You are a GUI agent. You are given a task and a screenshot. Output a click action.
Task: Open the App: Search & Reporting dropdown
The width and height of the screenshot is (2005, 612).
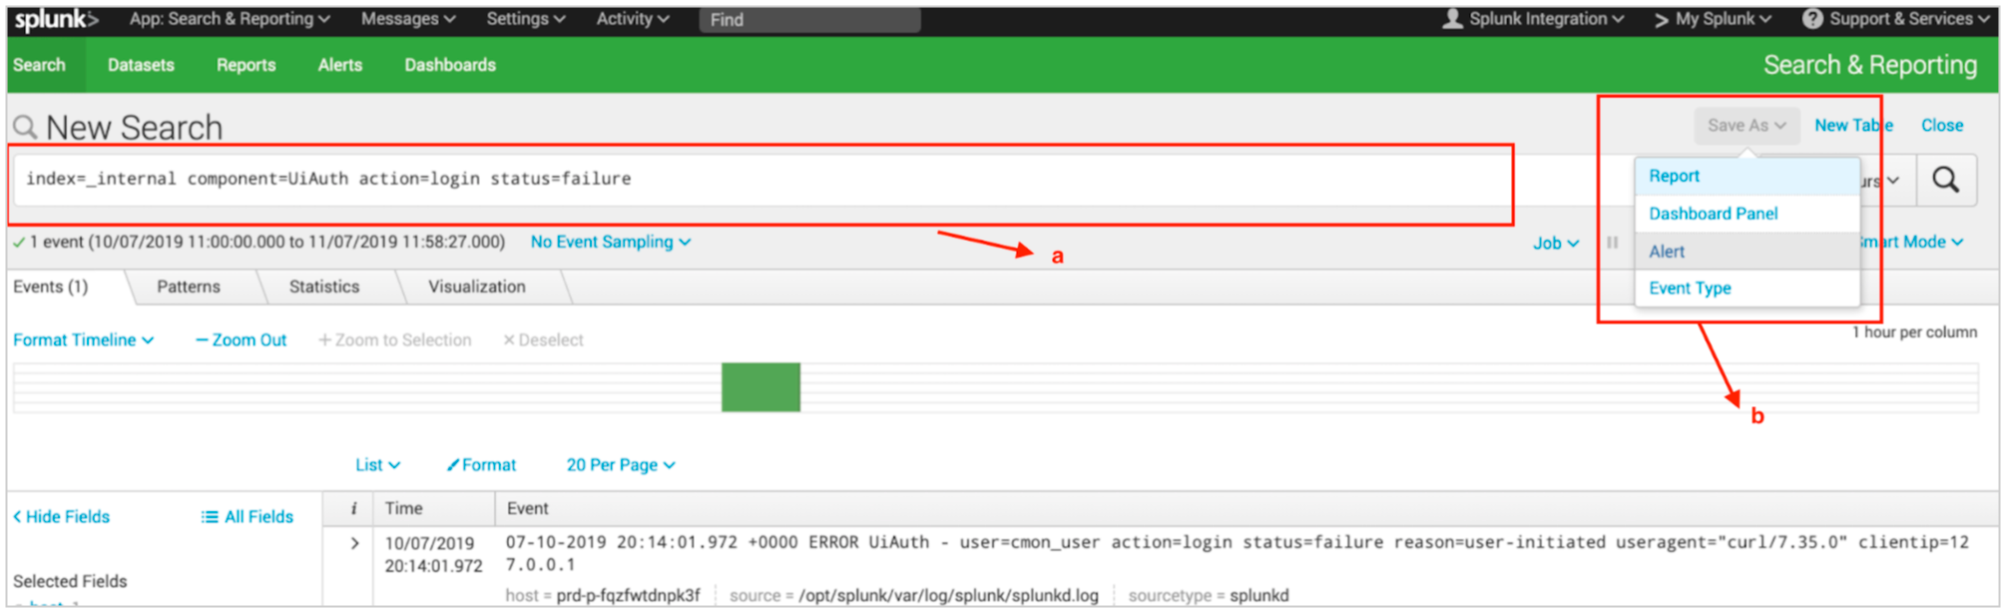click(230, 19)
